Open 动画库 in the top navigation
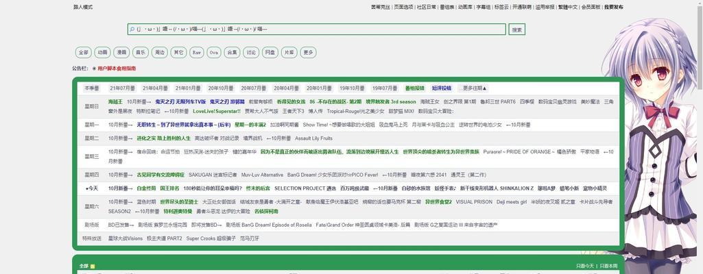The height and width of the screenshot is (274, 703). point(465,7)
